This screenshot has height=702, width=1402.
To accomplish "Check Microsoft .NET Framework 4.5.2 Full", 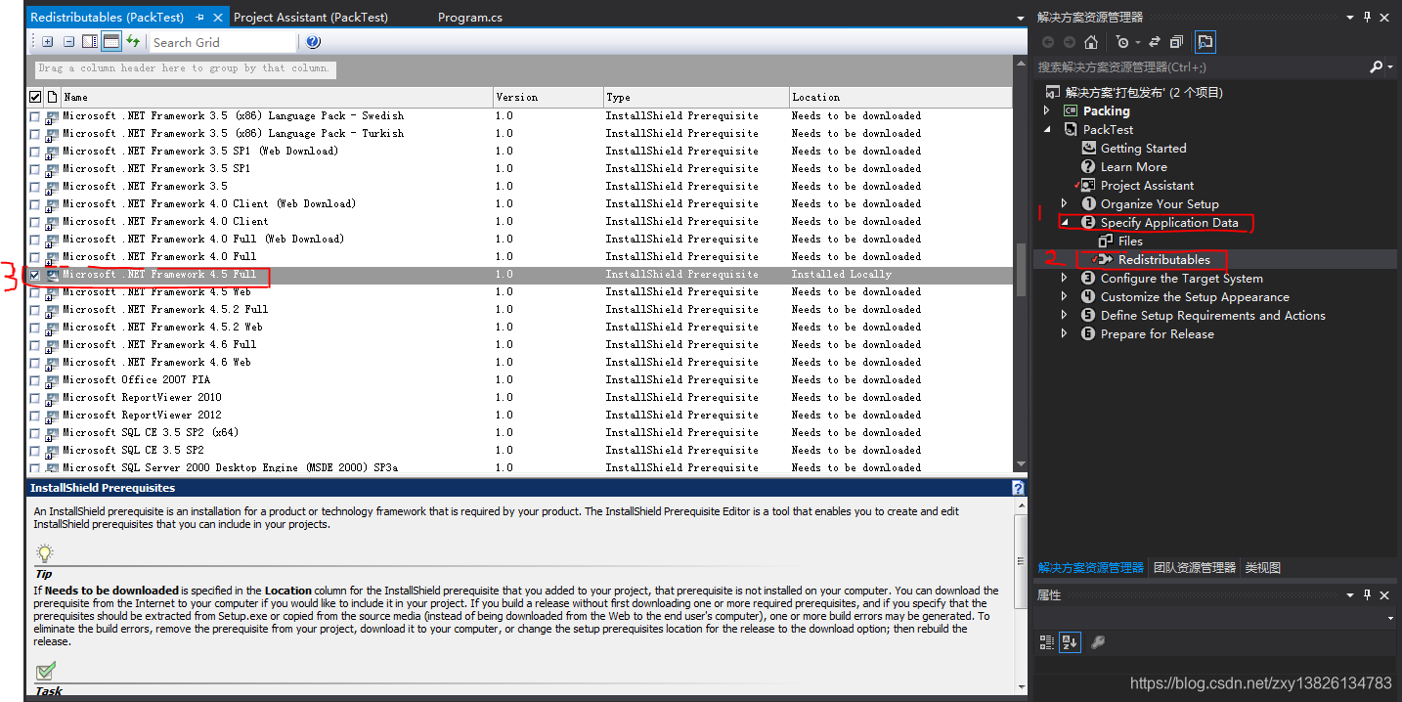I will tap(35, 310).
